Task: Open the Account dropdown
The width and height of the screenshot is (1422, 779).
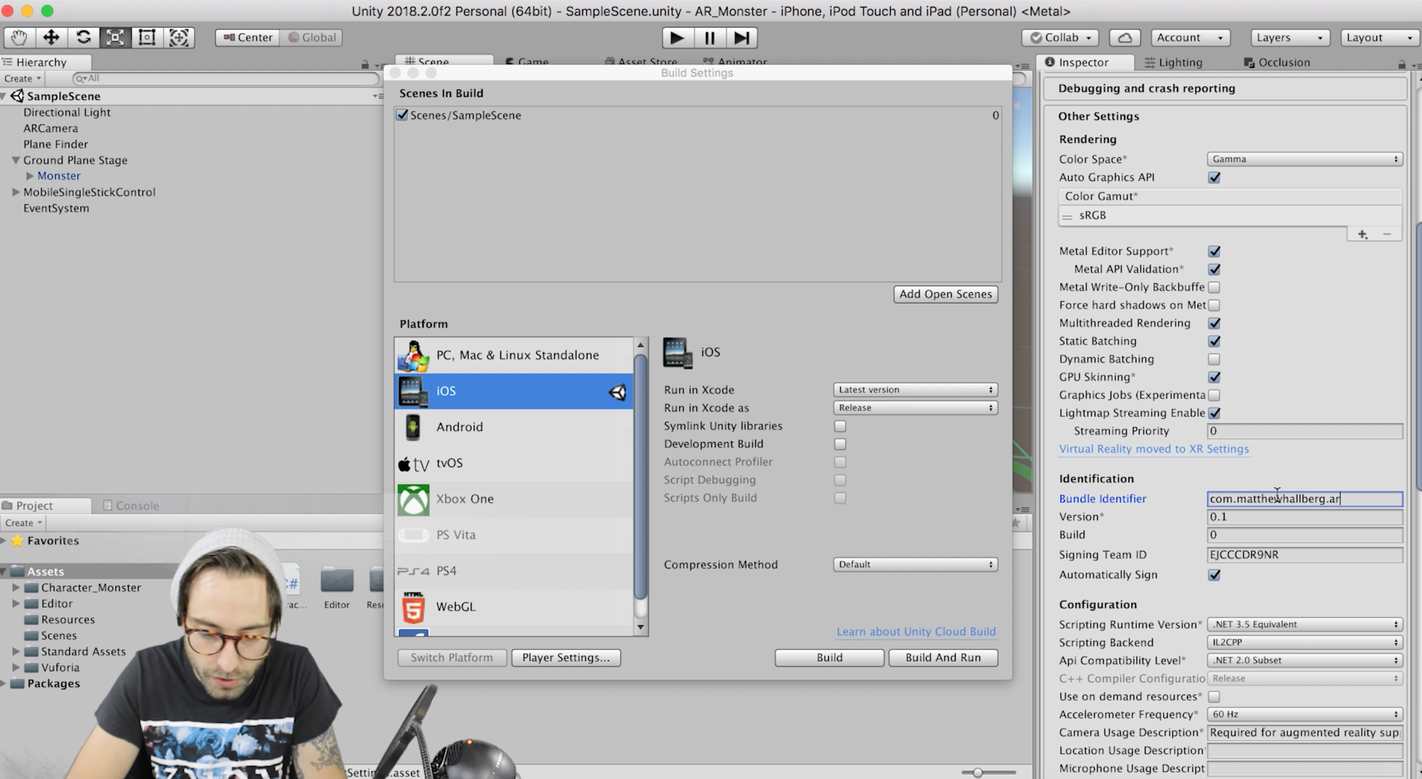Action: coord(1190,38)
